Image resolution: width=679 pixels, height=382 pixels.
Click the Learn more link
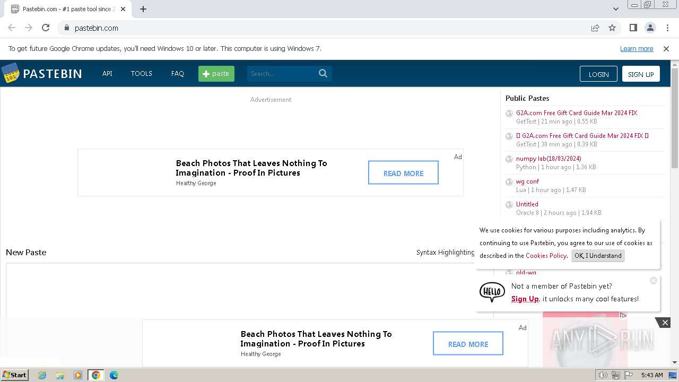pyautogui.click(x=637, y=49)
